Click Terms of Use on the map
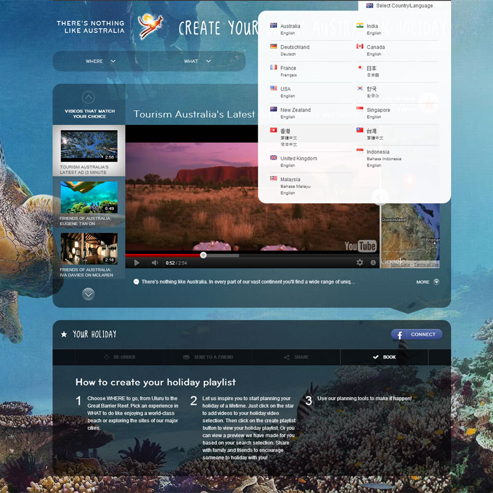The width and height of the screenshot is (493, 493). pos(426,264)
